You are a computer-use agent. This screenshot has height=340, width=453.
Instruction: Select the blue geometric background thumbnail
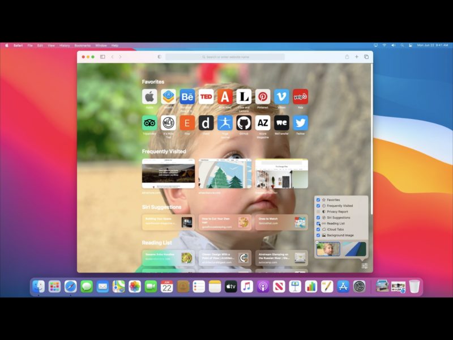pos(354,249)
